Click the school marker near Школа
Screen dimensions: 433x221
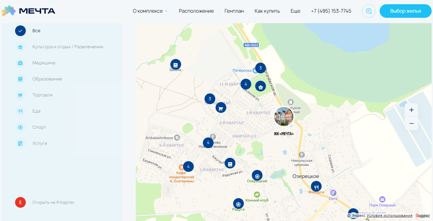tap(175, 64)
